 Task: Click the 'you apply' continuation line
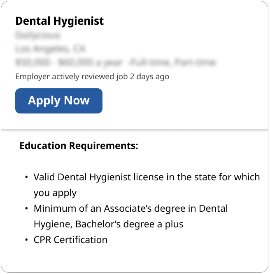point(55,193)
